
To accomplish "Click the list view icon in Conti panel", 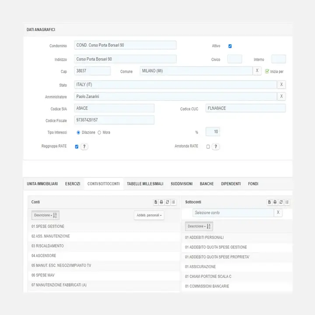I will 173,202.
